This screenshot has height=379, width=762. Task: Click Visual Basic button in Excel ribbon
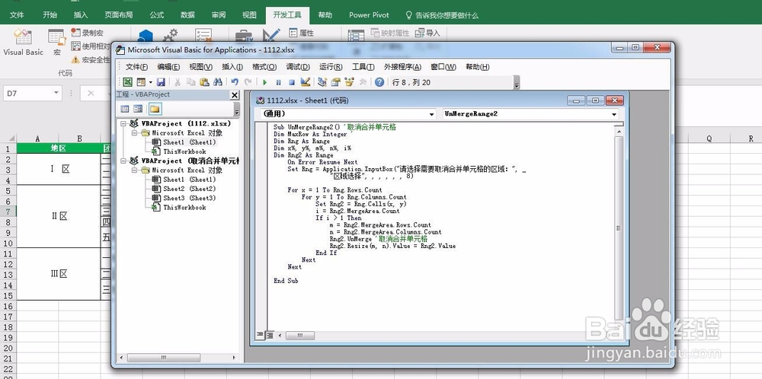tap(23, 43)
